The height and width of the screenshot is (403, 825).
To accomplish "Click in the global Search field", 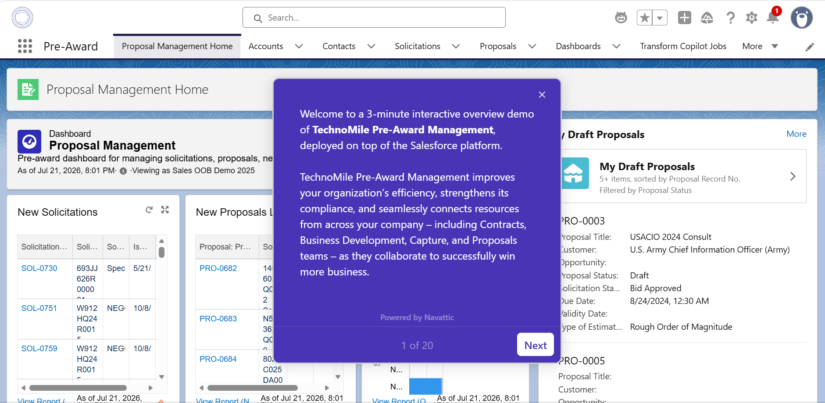I will click(374, 18).
